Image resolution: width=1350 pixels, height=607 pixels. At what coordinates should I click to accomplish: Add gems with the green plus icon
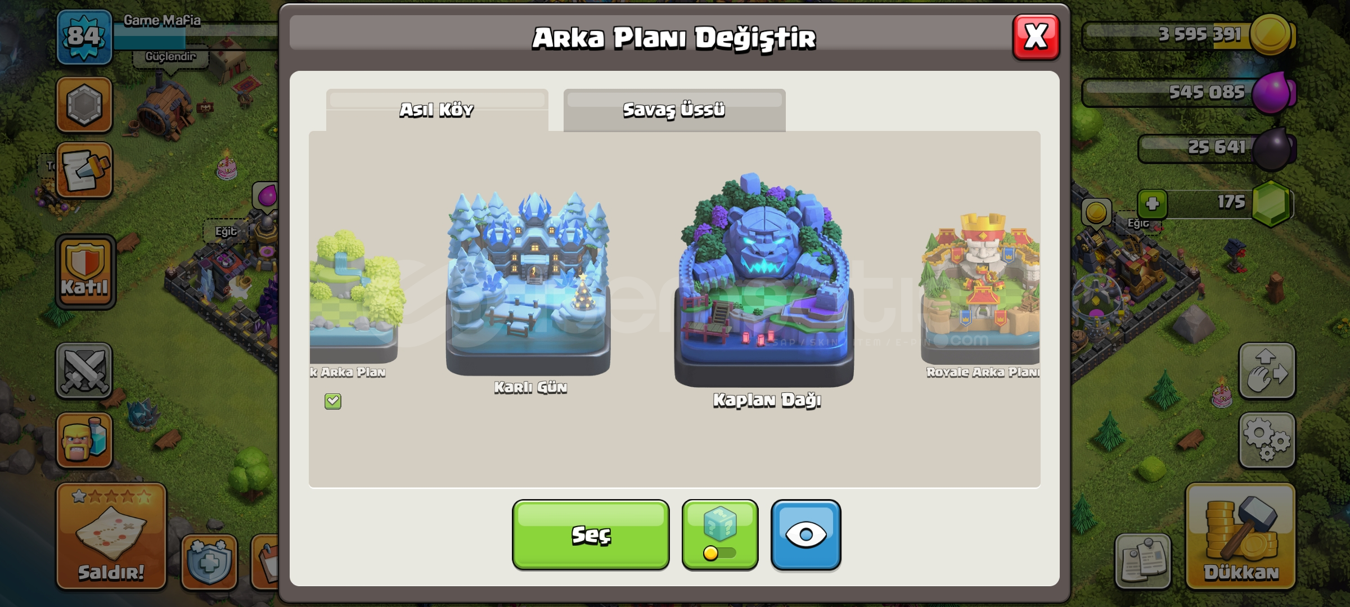(1152, 203)
